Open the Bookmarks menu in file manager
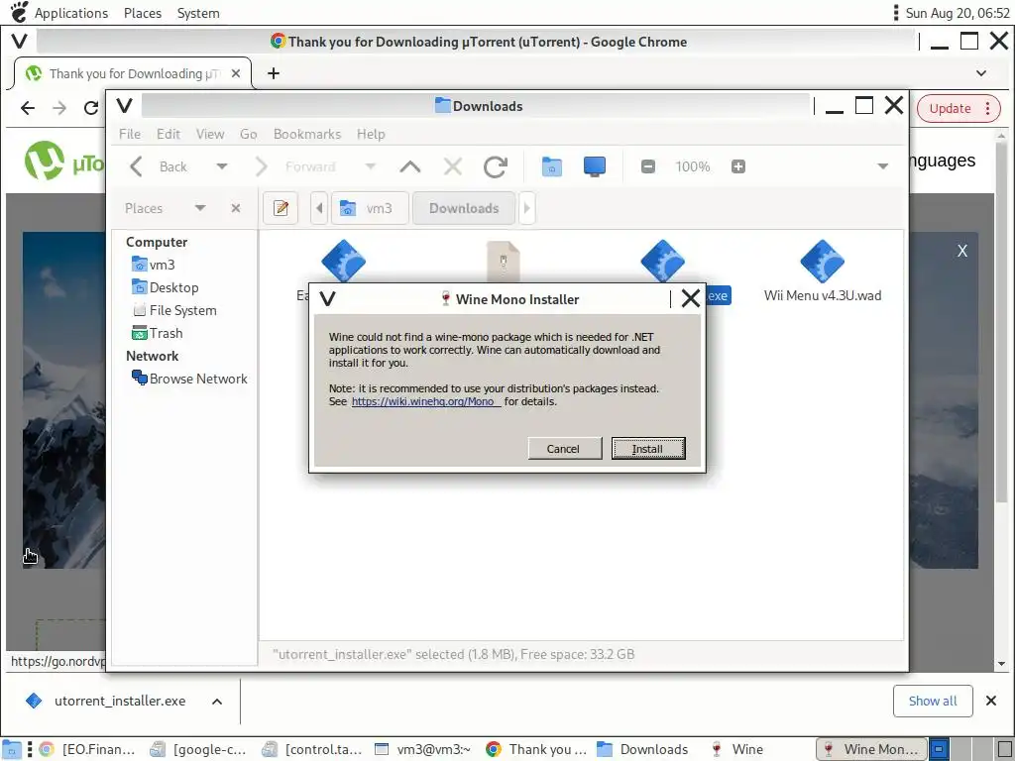 (307, 134)
